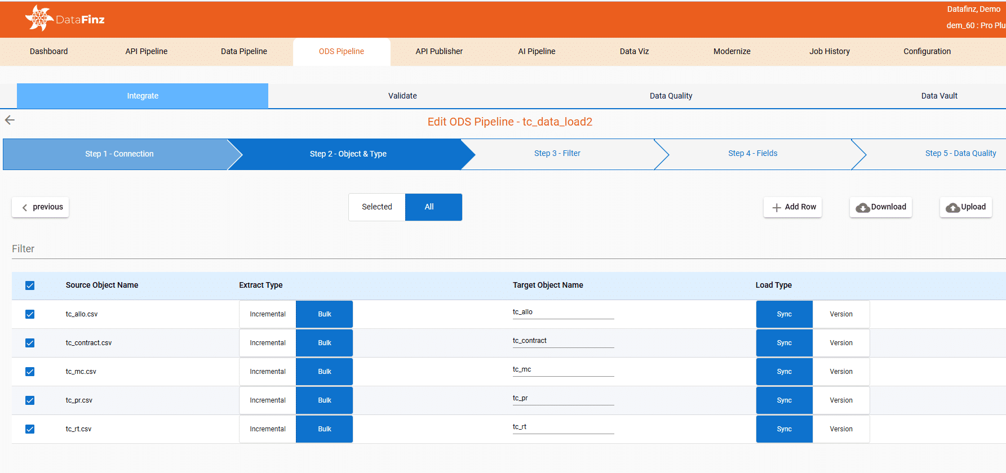Set tc_contract.csv extract type to Incremental
The image size is (1006, 473).
[268, 343]
